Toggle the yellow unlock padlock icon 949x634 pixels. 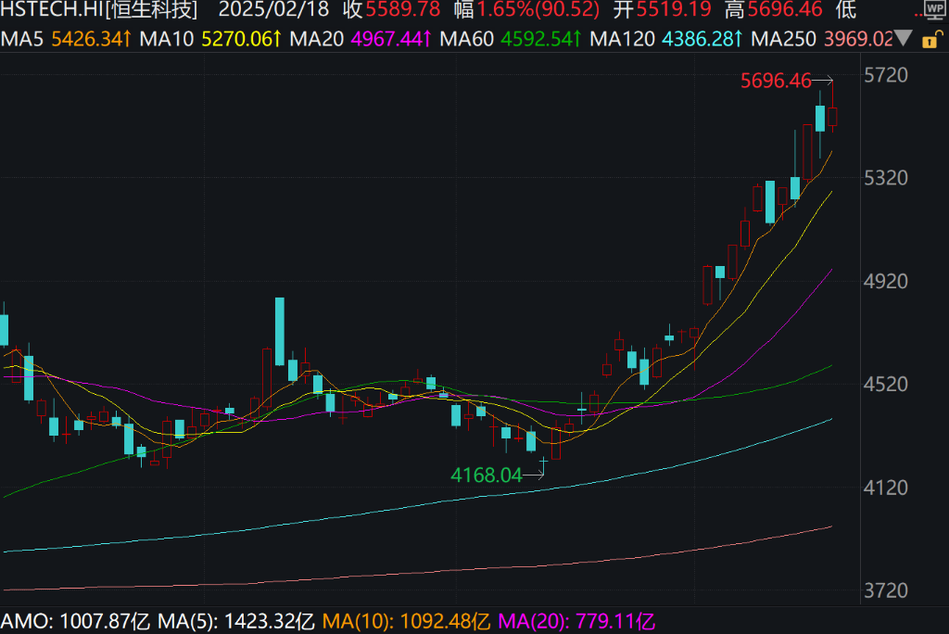(931, 40)
